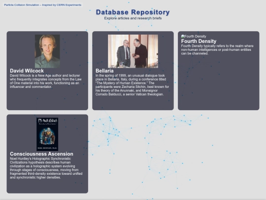Screen dimensions: 266x200
Task: Click the Database Repository heading
Action: [x=133, y=12]
